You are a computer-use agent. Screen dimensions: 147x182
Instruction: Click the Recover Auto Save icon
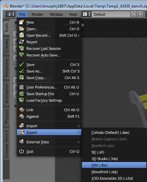pos(21,55)
